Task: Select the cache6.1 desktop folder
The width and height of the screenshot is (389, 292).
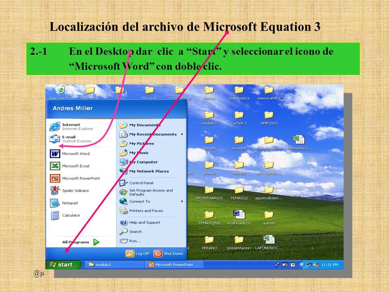Action: (x=239, y=118)
